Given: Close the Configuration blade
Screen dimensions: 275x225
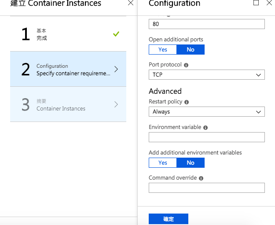Looking at the screenshot, I should click(x=269, y=3).
